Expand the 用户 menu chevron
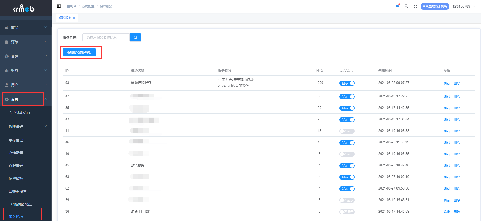Screen dimensions: 481x221 point(46,85)
